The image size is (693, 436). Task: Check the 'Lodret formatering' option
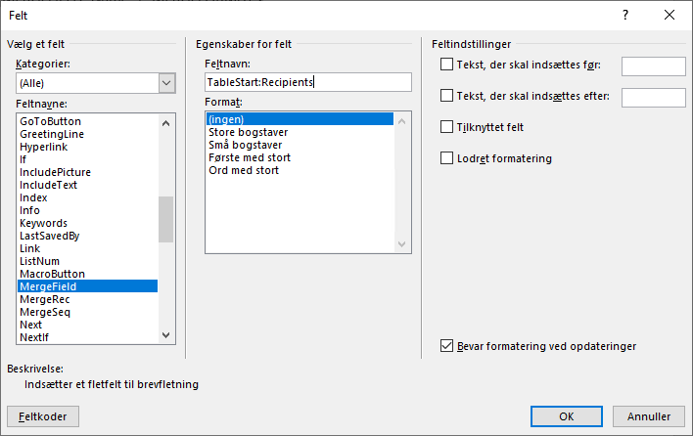click(x=446, y=158)
